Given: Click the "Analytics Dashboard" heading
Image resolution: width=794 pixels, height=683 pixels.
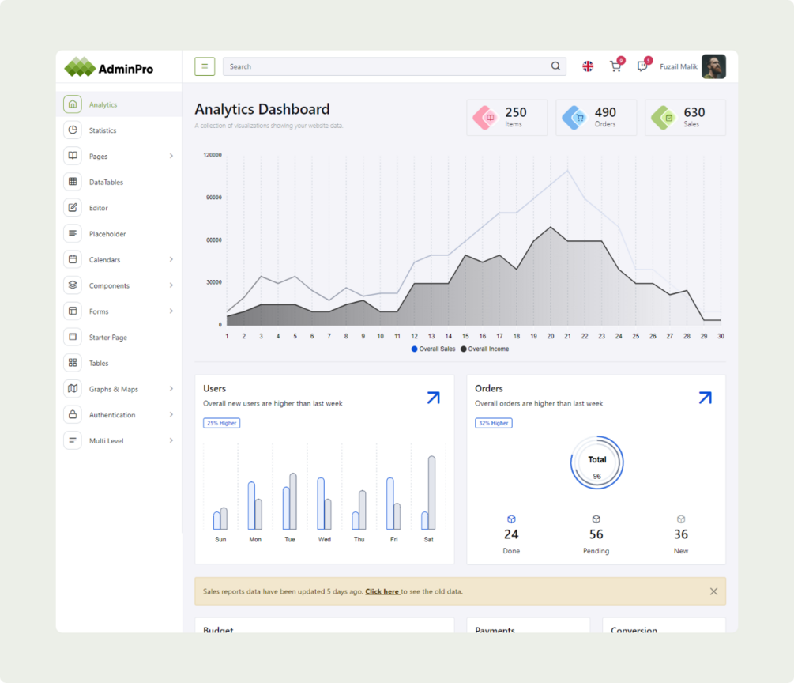Looking at the screenshot, I should tap(262, 109).
